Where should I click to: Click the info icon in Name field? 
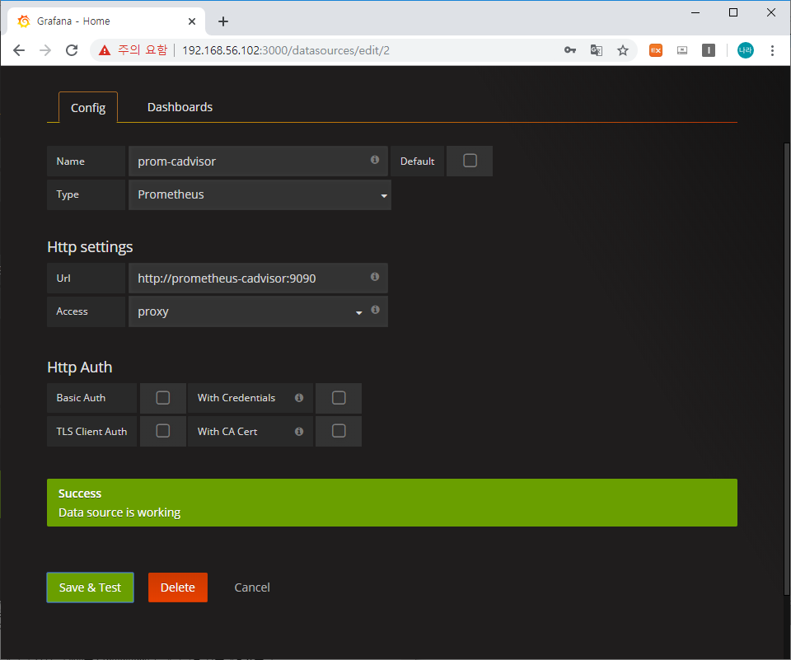(375, 160)
